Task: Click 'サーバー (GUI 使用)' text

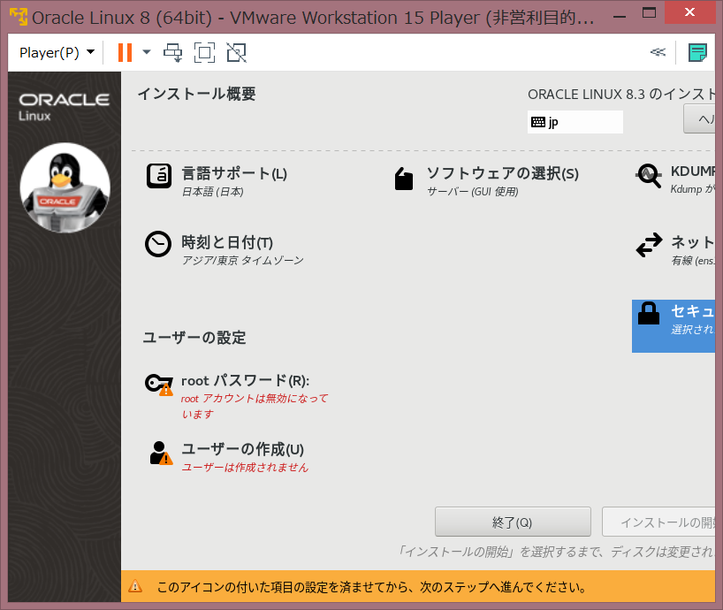Action: coord(473,191)
